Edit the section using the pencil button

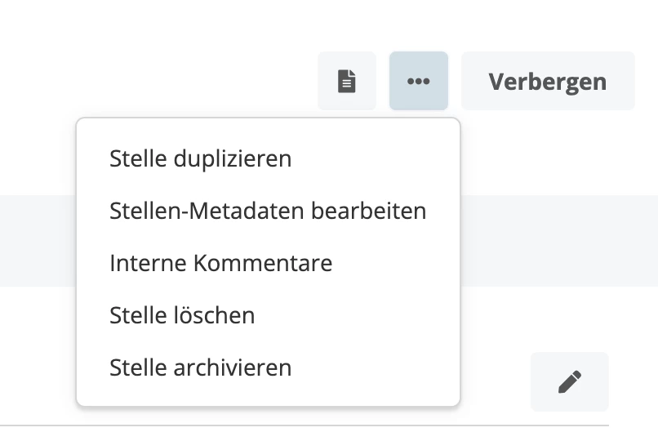click(x=569, y=381)
